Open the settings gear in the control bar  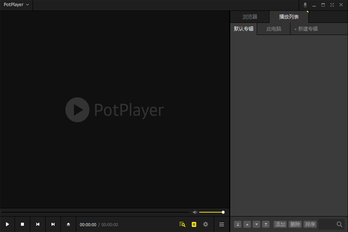pos(206,224)
